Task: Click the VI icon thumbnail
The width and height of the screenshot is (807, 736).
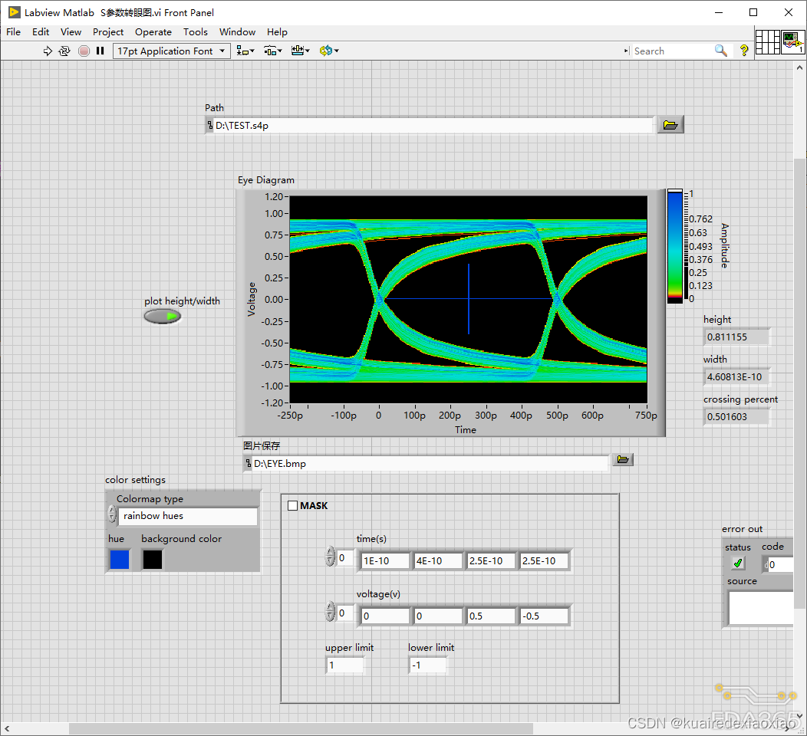Action: [x=792, y=42]
